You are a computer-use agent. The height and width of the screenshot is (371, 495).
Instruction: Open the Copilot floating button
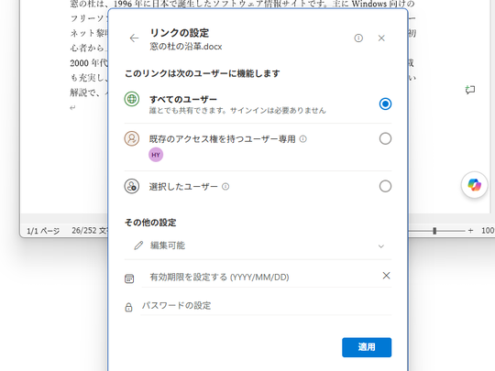[x=474, y=185]
